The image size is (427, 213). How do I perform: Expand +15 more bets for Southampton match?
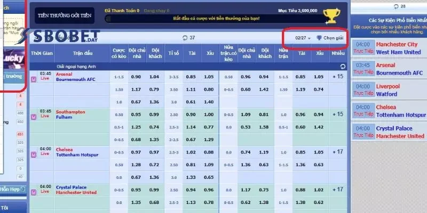(337, 114)
